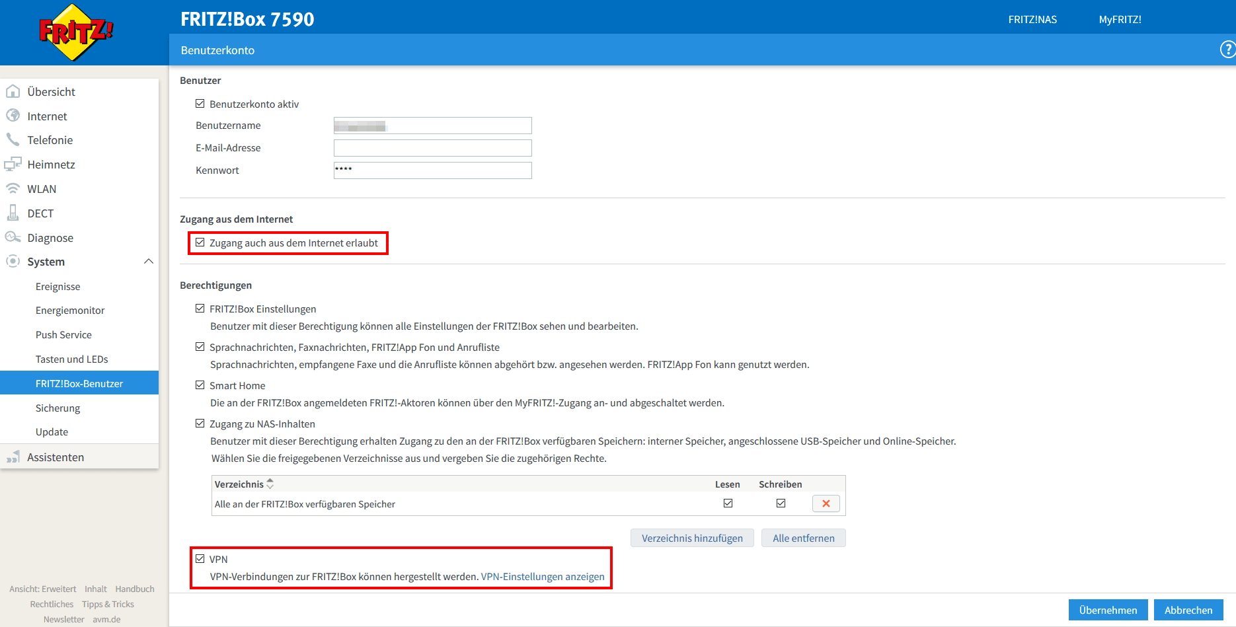Focus the Kennwort password field
The height and width of the screenshot is (627, 1236).
433,170
